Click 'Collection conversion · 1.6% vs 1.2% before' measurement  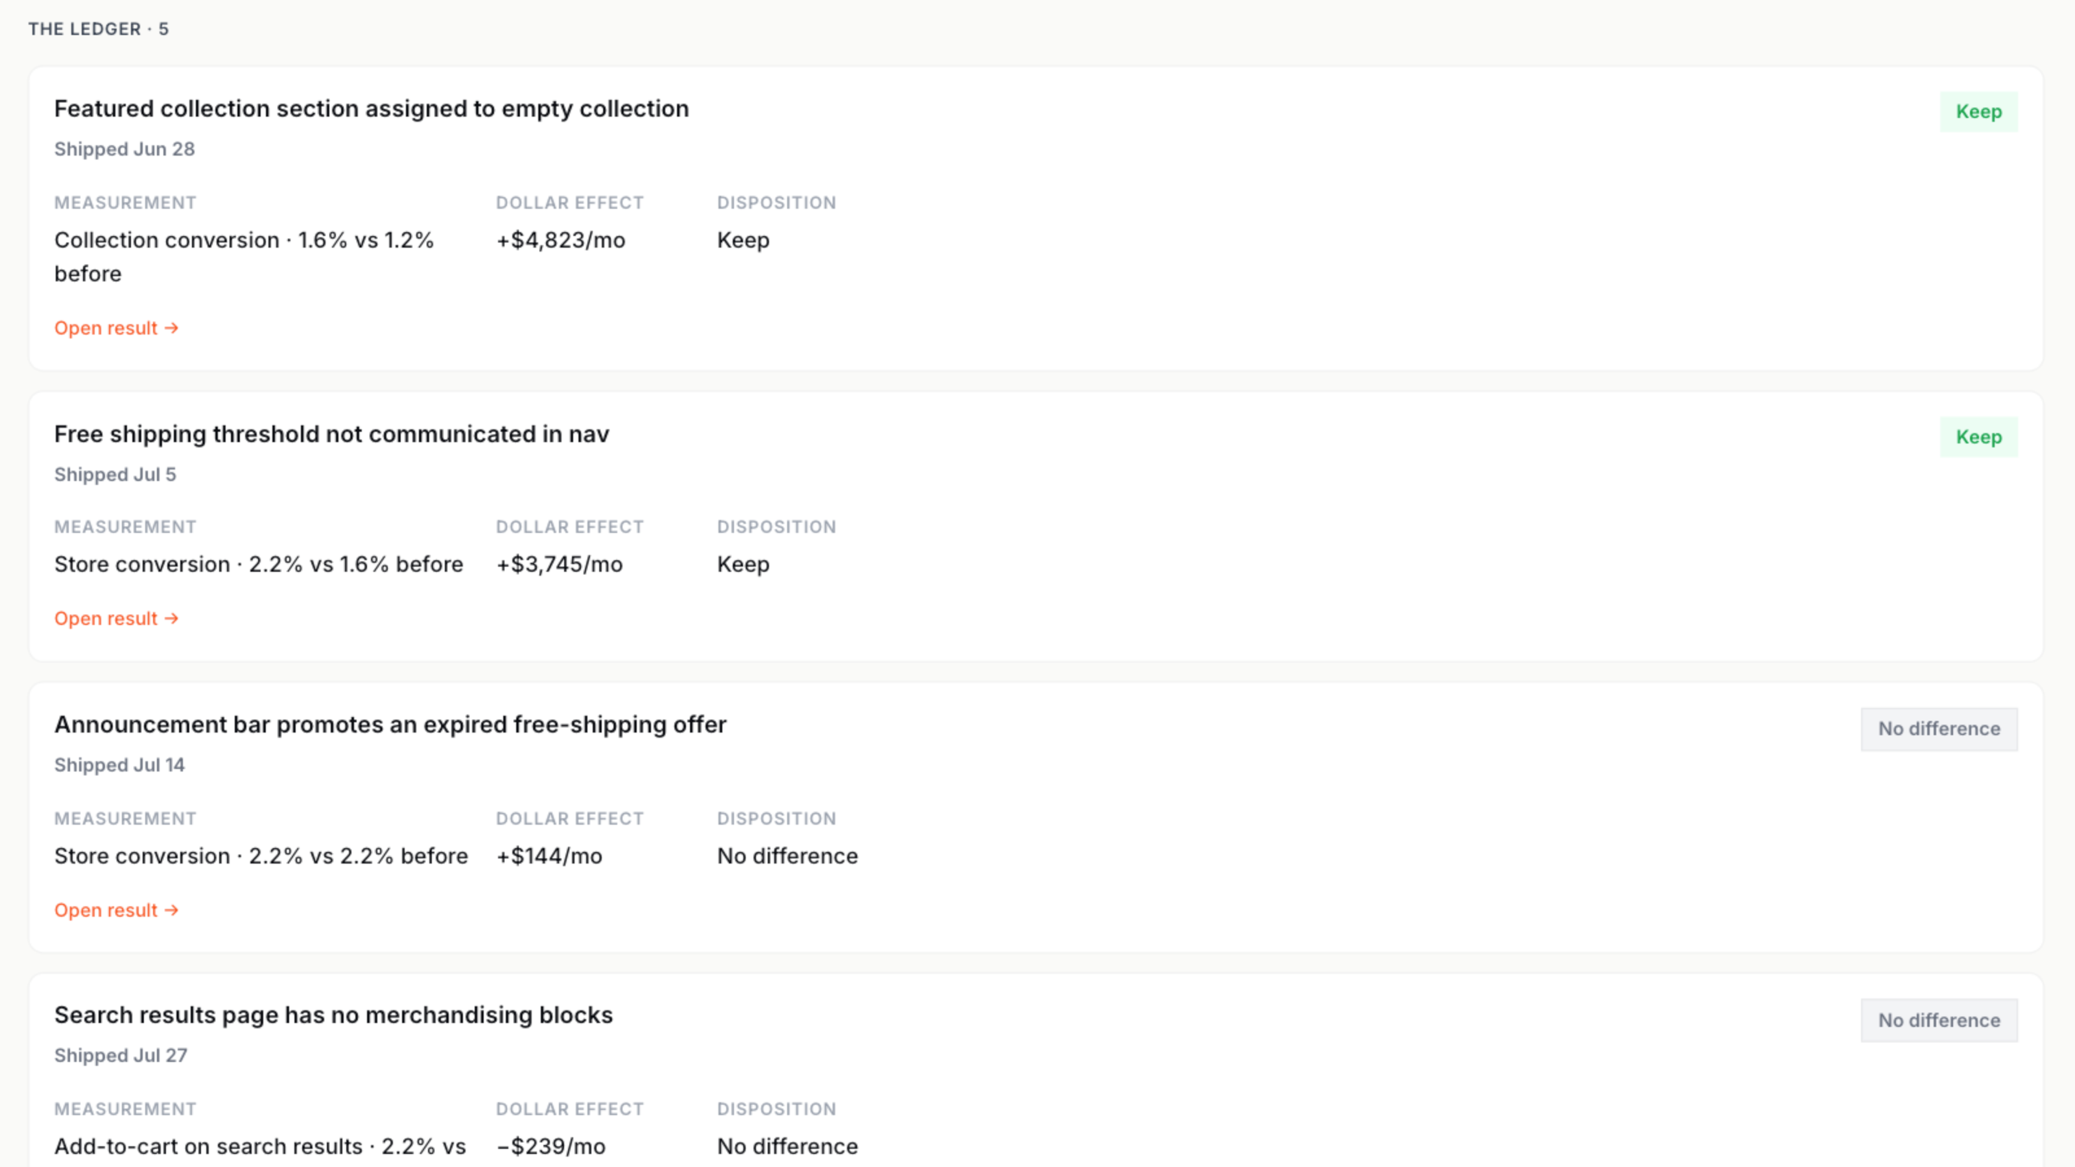point(244,257)
